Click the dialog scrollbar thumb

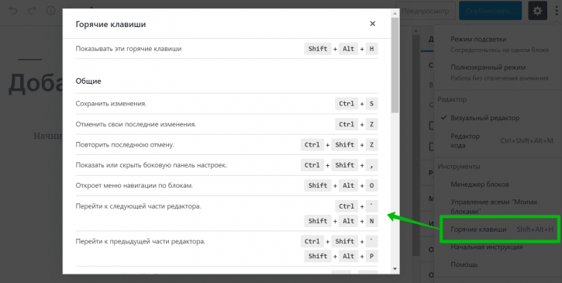[395, 64]
